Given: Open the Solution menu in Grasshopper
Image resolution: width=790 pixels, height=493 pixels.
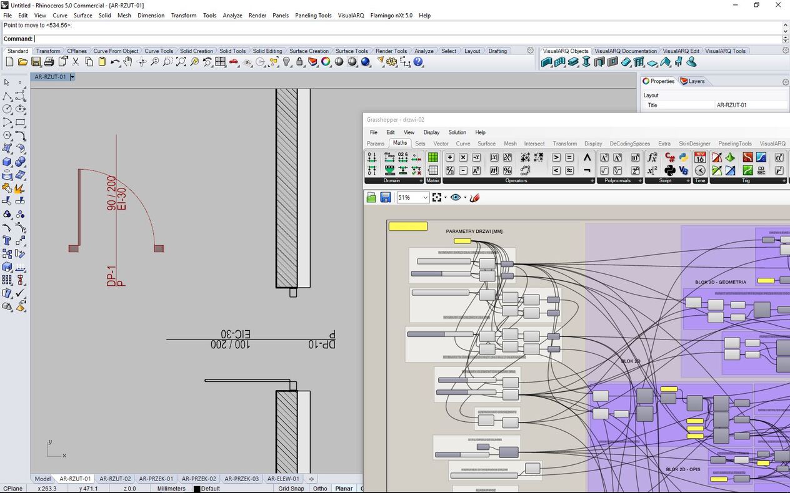Looking at the screenshot, I should [x=457, y=132].
